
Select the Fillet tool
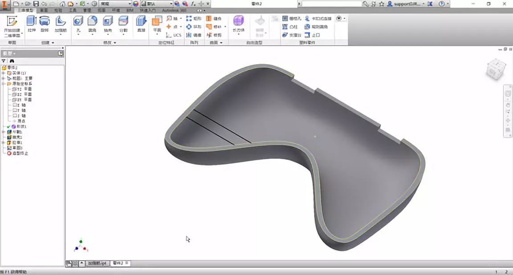(92, 24)
